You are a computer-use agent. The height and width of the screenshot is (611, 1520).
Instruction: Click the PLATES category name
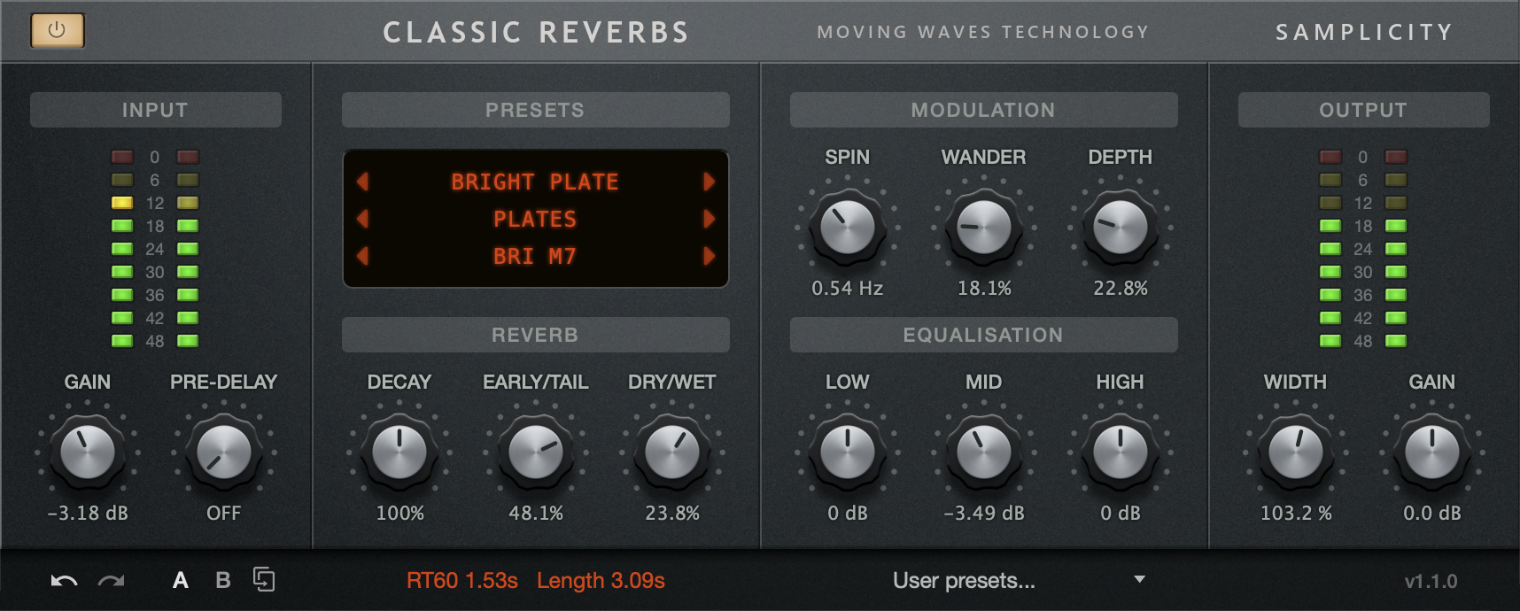pyautogui.click(x=535, y=219)
